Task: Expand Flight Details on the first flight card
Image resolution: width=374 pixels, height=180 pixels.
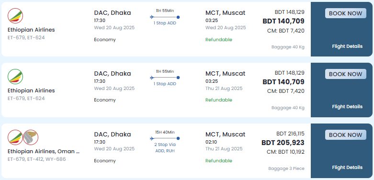Action: point(347,46)
